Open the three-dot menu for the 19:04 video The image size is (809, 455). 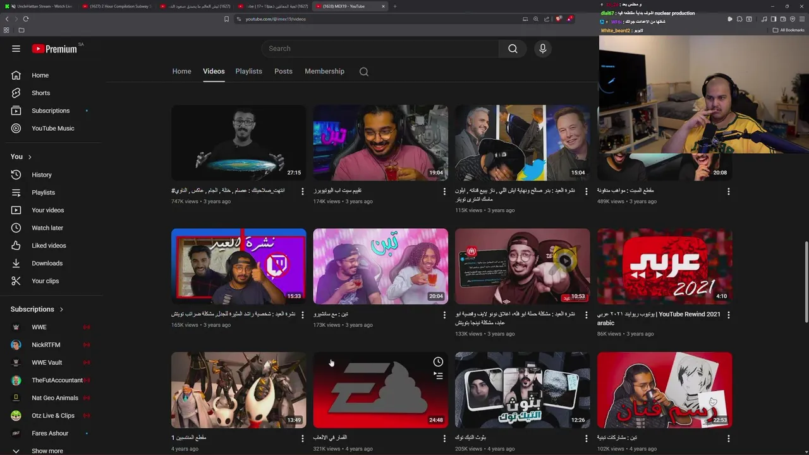pos(444,191)
